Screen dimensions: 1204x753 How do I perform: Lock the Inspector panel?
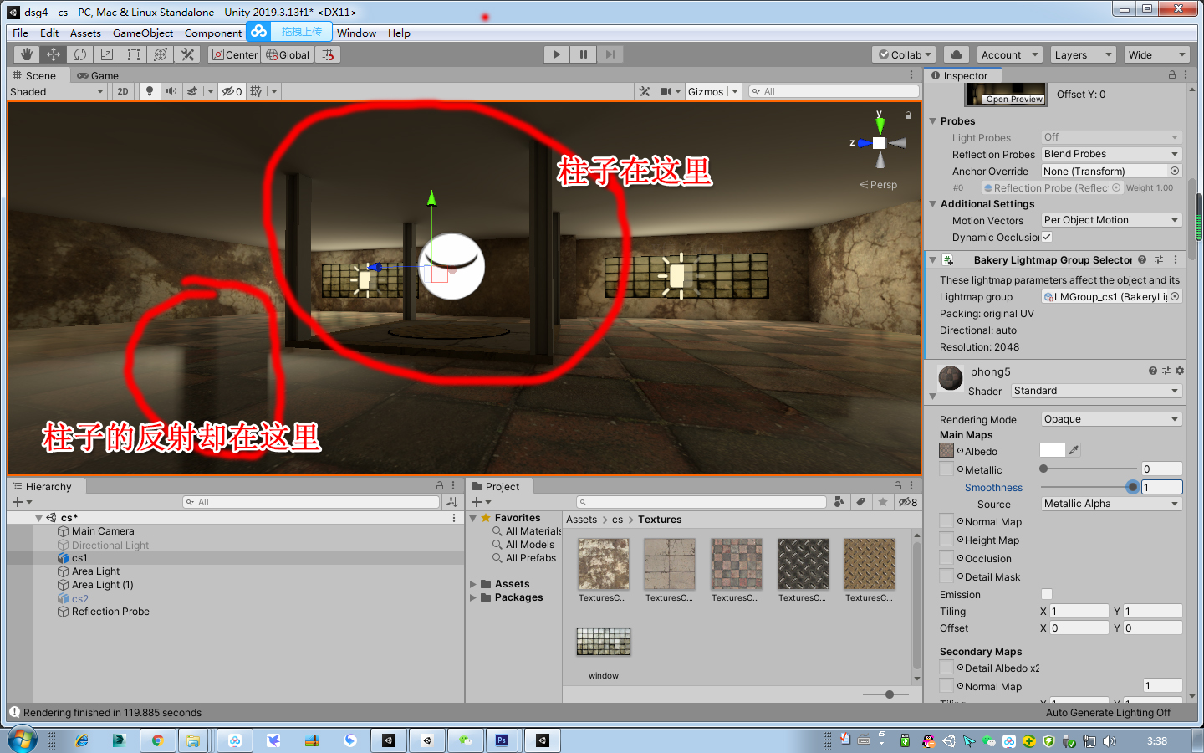click(x=1171, y=75)
